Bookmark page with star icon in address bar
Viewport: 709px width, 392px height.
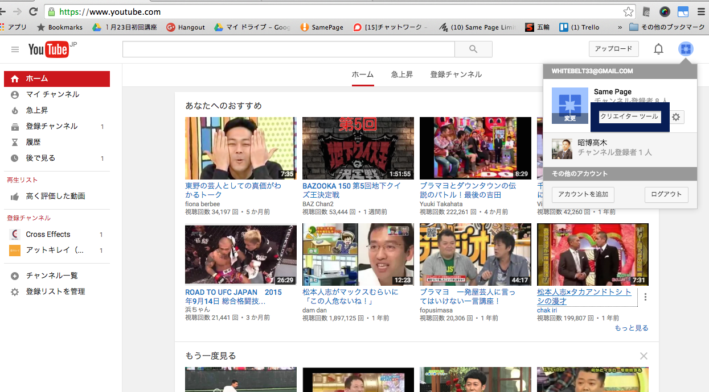point(628,11)
